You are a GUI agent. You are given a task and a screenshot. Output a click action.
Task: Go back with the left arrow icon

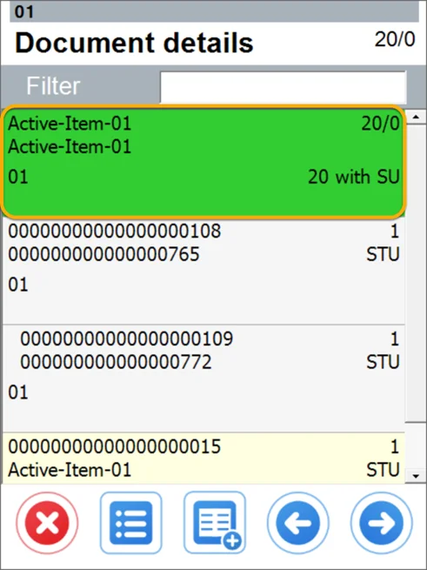pos(298,523)
